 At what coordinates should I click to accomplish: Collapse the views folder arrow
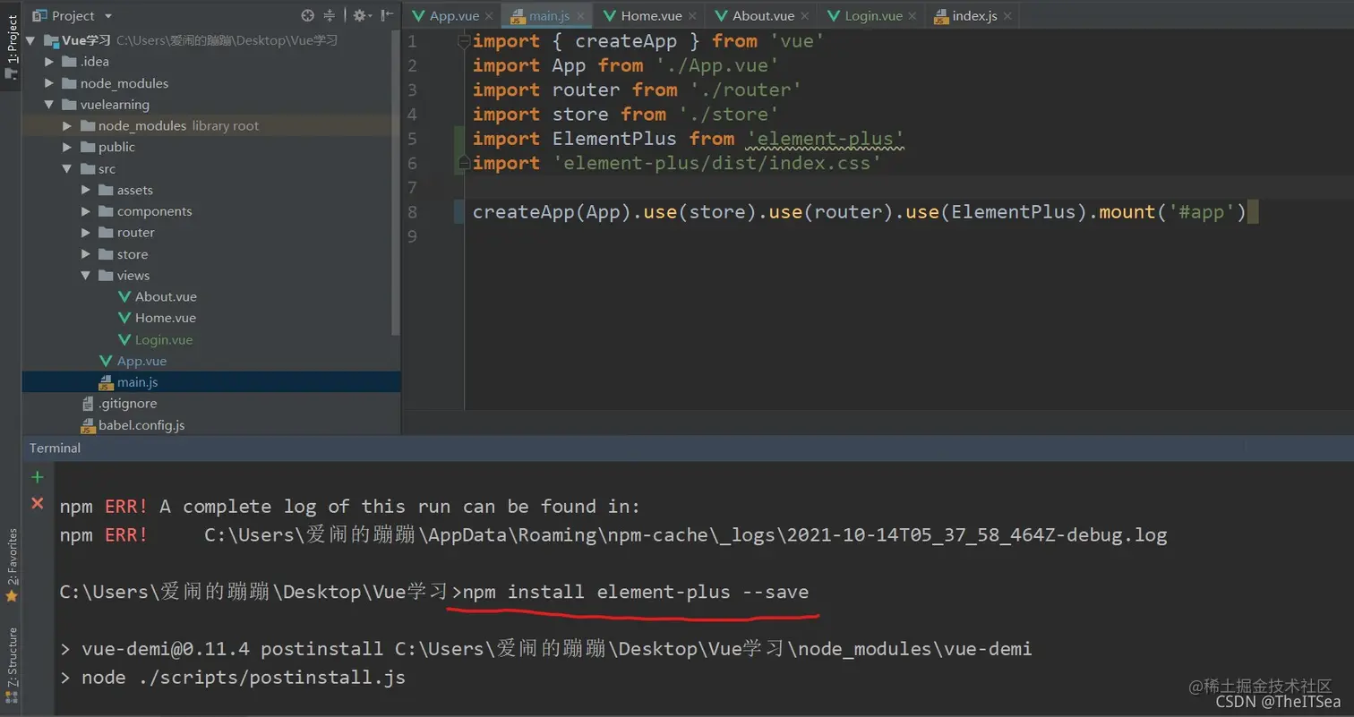click(86, 276)
